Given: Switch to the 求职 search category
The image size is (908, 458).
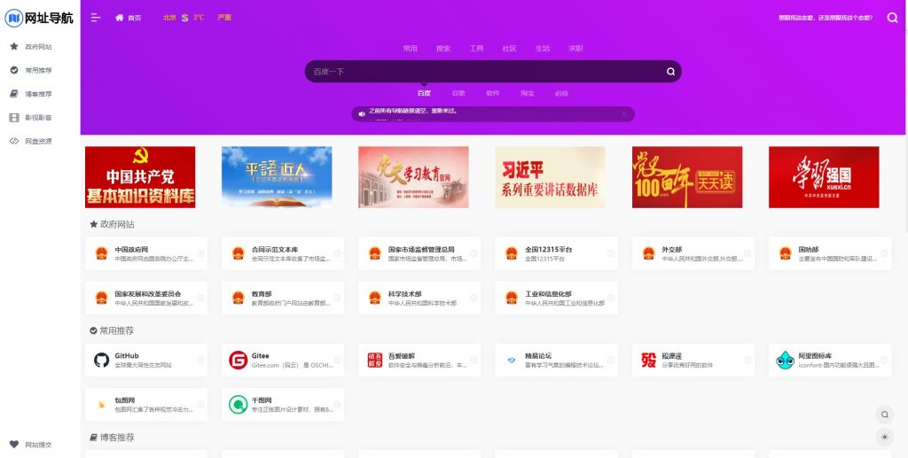Looking at the screenshot, I should (x=575, y=49).
